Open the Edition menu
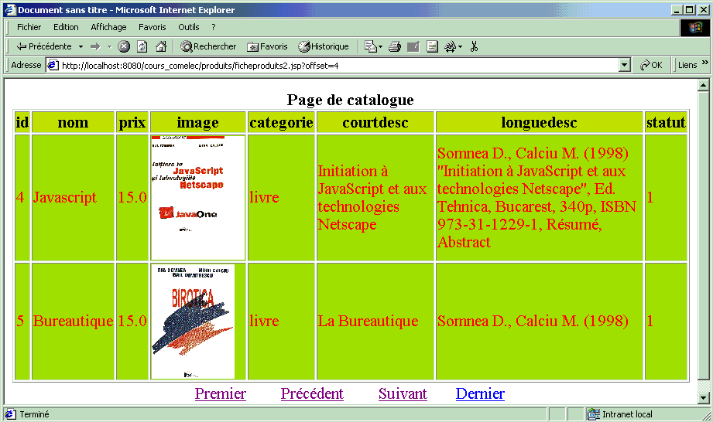 (66, 27)
